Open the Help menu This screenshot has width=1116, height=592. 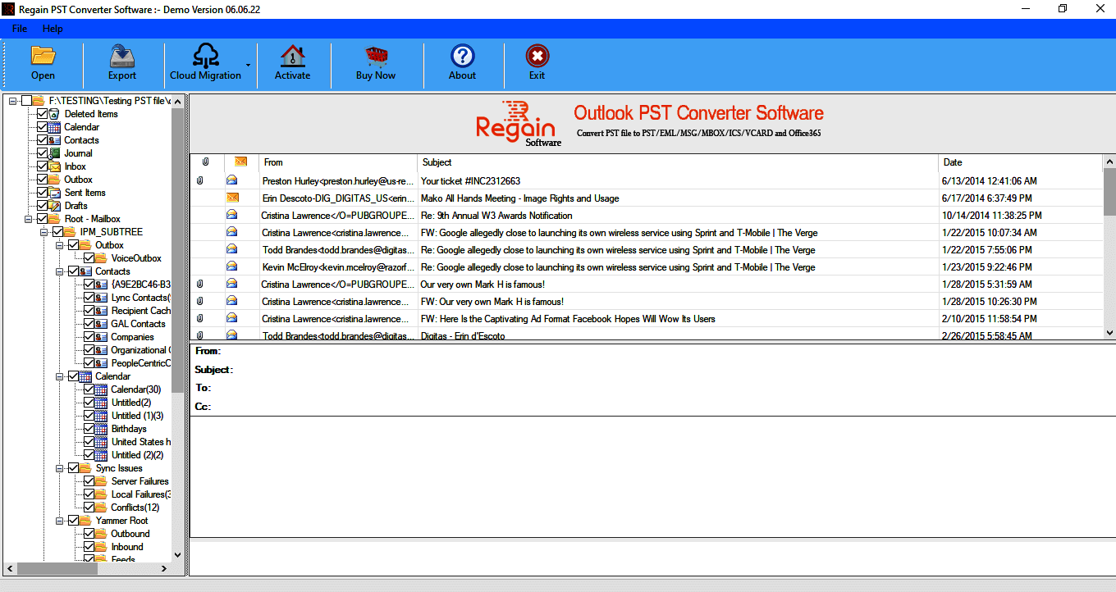53,29
